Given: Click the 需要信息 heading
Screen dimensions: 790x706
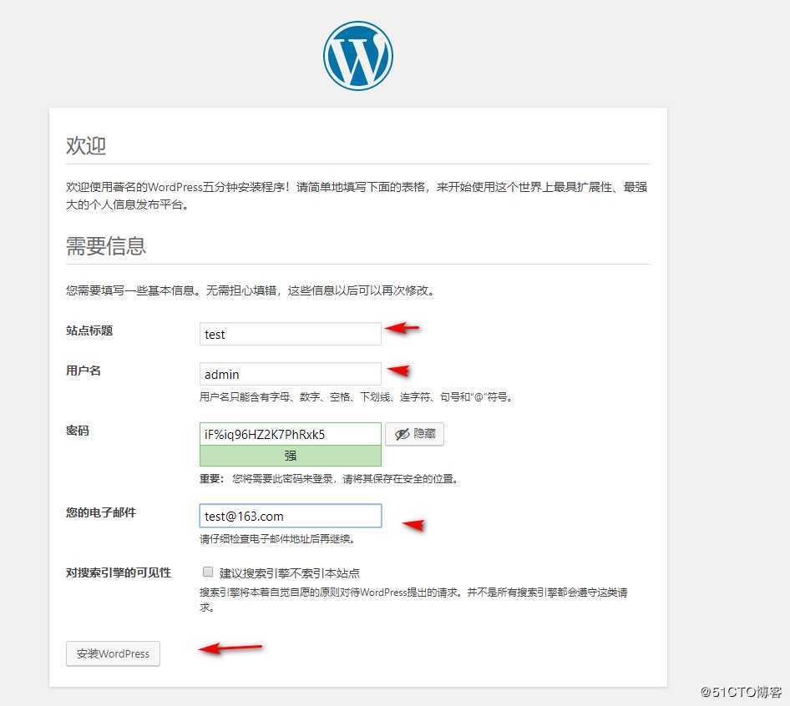Looking at the screenshot, I should 106,246.
